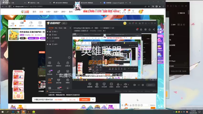Screen dimensions: 203x114
Task: Click the Pikachu avatar in the companion title bar
Action: [x=125, y=23]
